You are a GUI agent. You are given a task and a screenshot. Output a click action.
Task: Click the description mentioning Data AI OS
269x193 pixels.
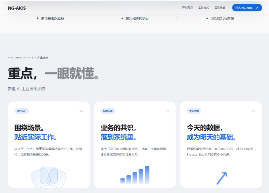click(x=220, y=152)
